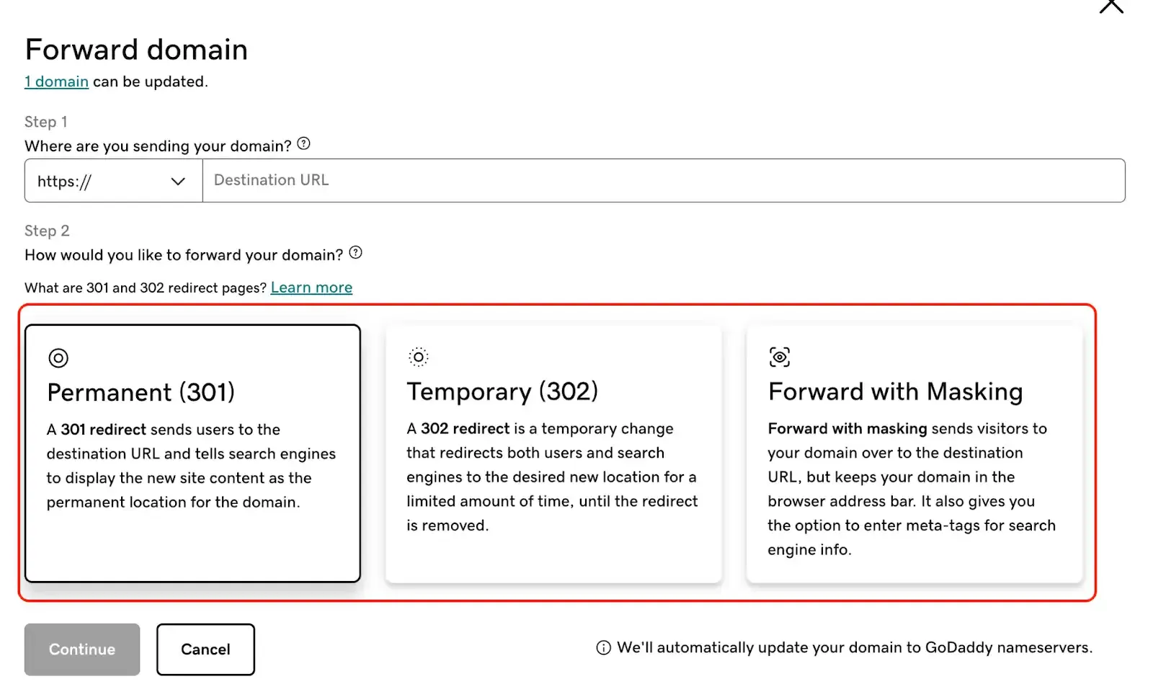The width and height of the screenshot is (1153, 684).
Task: Click the Temporary (302) card heading
Action: (x=502, y=391)
